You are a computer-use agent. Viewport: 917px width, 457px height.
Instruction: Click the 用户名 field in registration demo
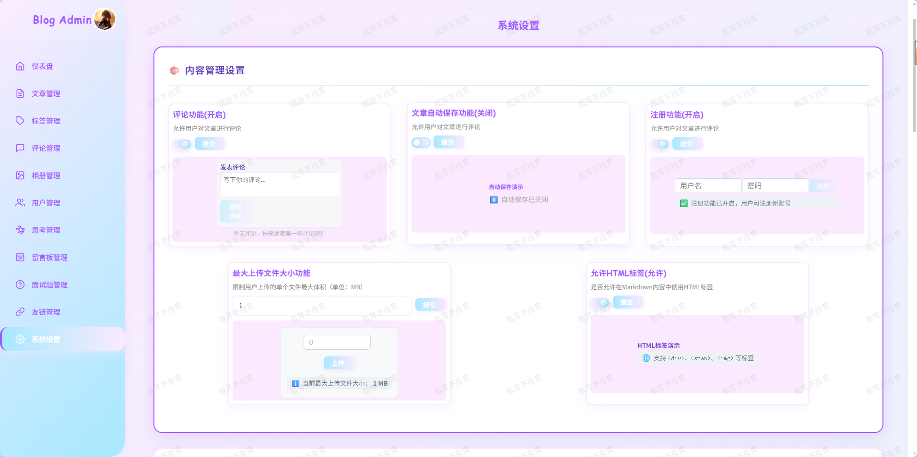tap(708, 185)
